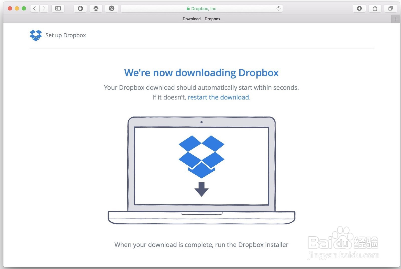Click the run the Dropbox installer text
The image size is (401, 269).
(252, 245)
